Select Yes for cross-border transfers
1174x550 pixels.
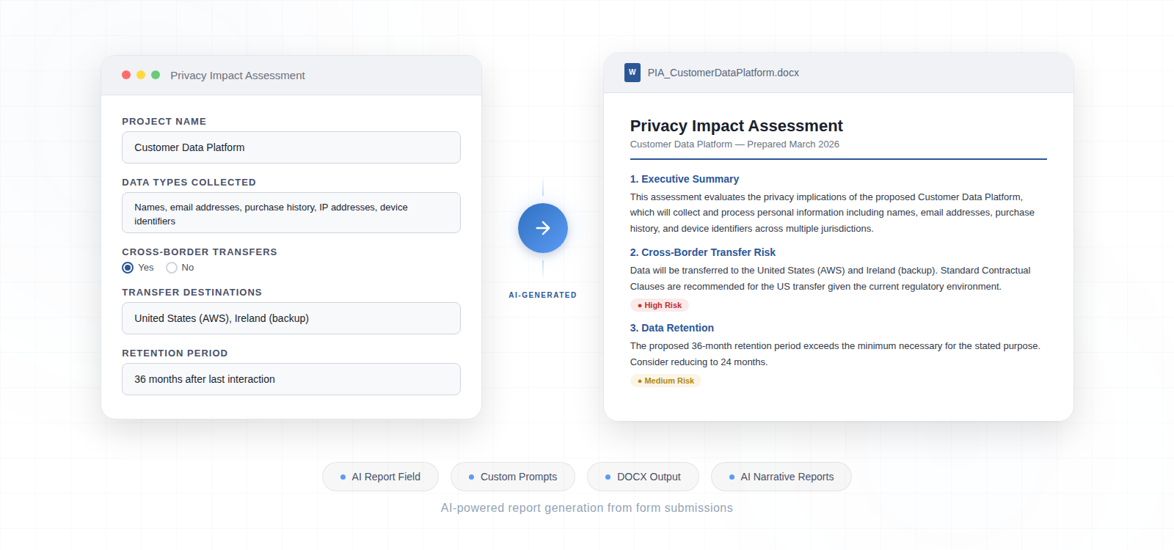click(x=128, y=268)
